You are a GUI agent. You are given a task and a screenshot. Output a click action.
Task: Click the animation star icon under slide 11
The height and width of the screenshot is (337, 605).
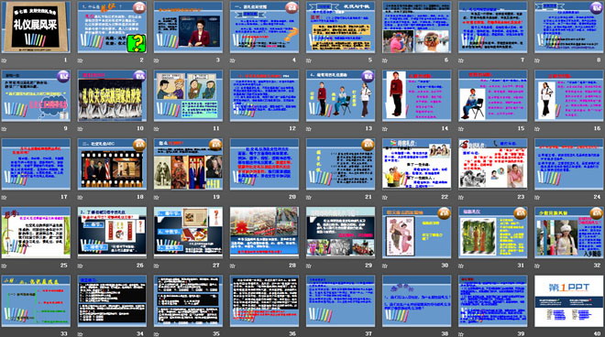pyautogui.click(x=157, y=129)
